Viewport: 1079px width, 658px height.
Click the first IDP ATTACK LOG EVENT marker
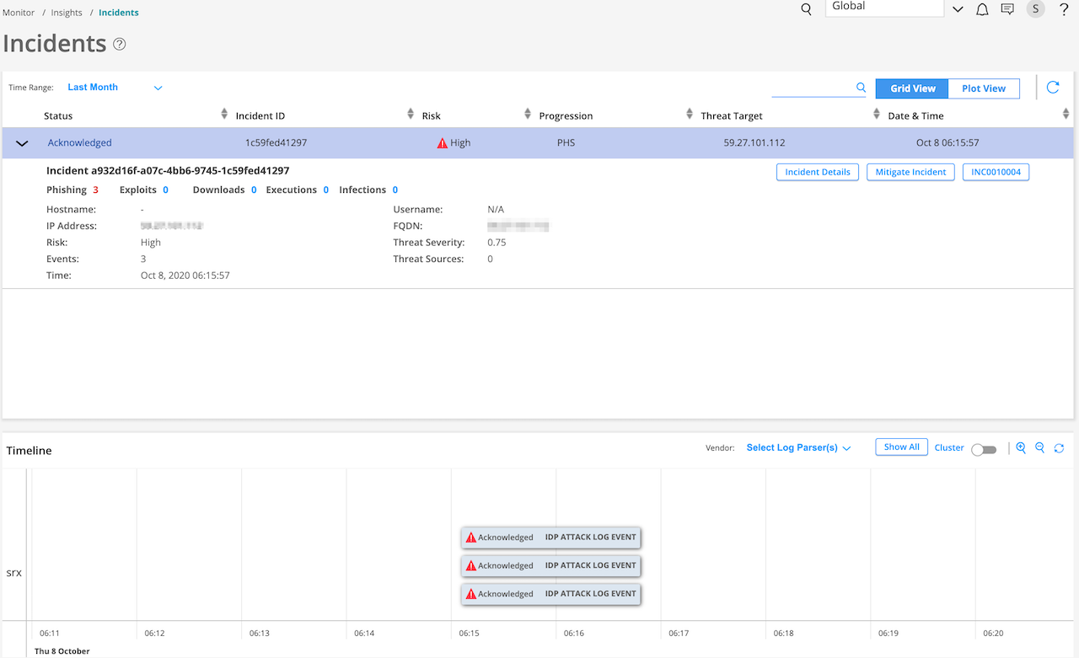point(551,538)
